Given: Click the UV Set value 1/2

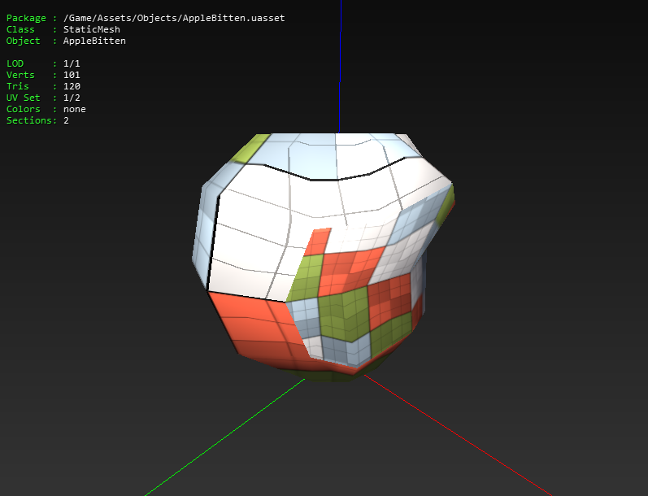Looking at the screenshot, I should (x=72, y=98).
